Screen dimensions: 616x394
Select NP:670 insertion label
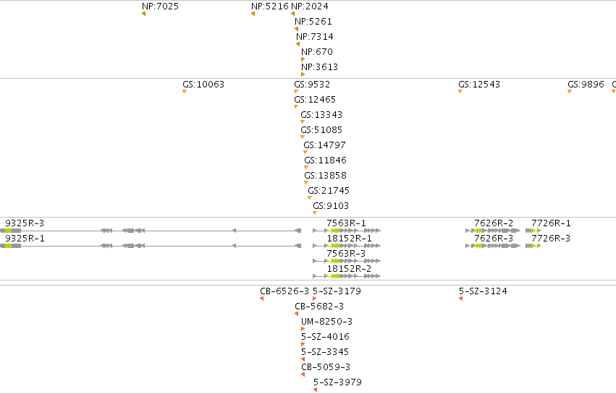pos(317,52)
